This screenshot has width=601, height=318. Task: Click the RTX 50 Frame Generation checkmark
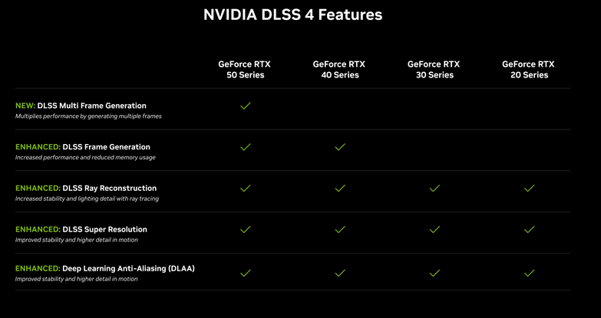coord(246,147)
